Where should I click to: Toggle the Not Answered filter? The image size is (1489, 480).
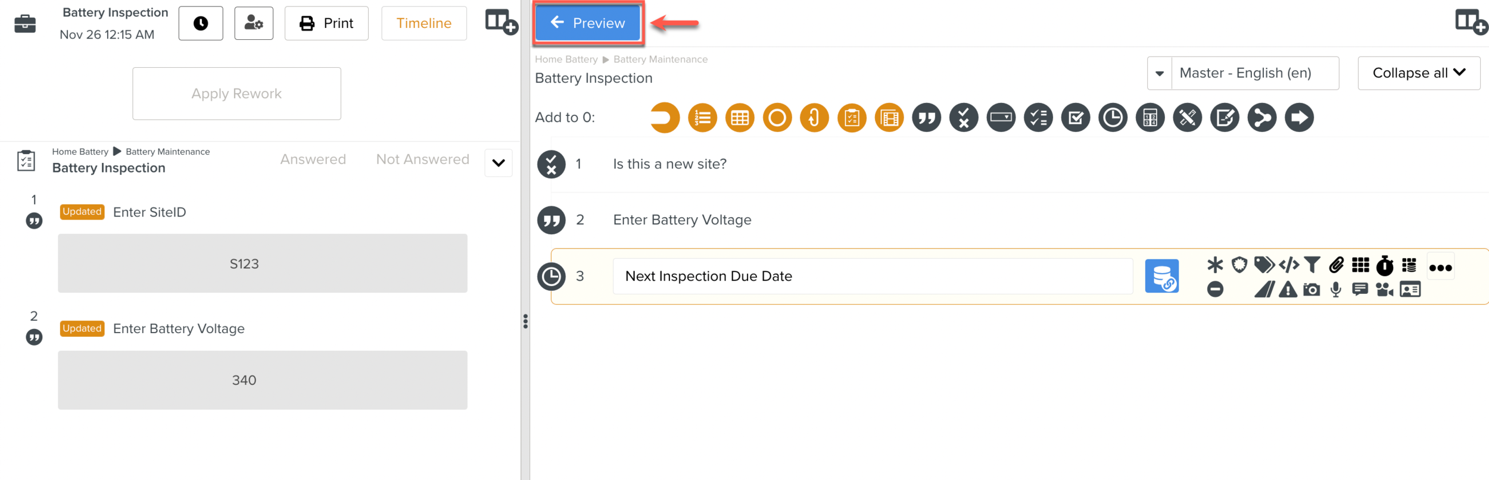coord(422,159)
